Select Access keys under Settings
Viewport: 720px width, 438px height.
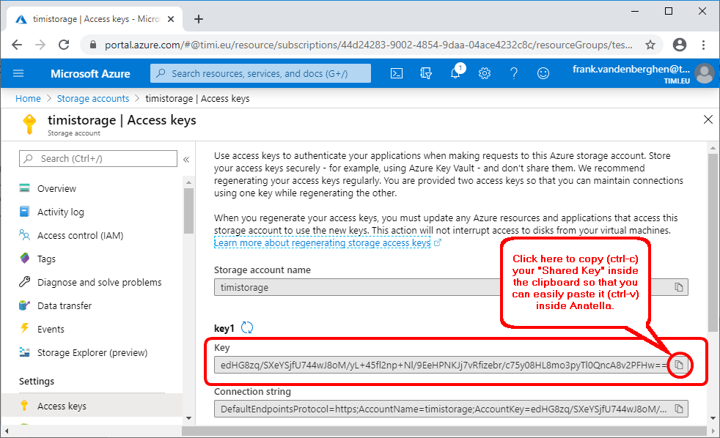[92, 406]
